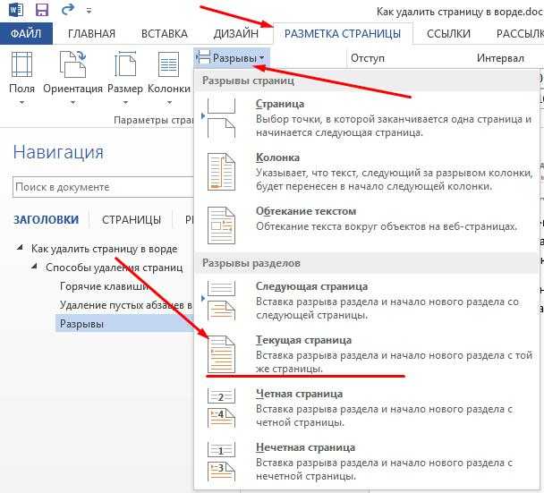
Task: Expand the Размер dropdown arrow
Action: (125, 102)
